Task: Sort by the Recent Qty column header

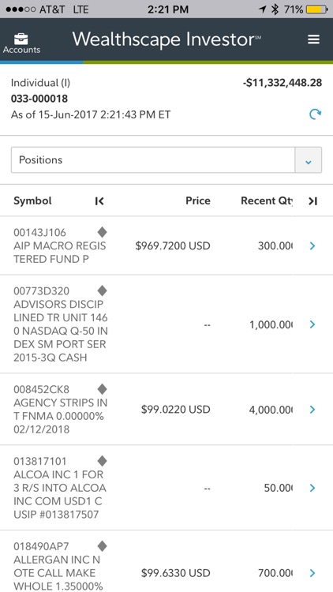Action: [267, 200]
